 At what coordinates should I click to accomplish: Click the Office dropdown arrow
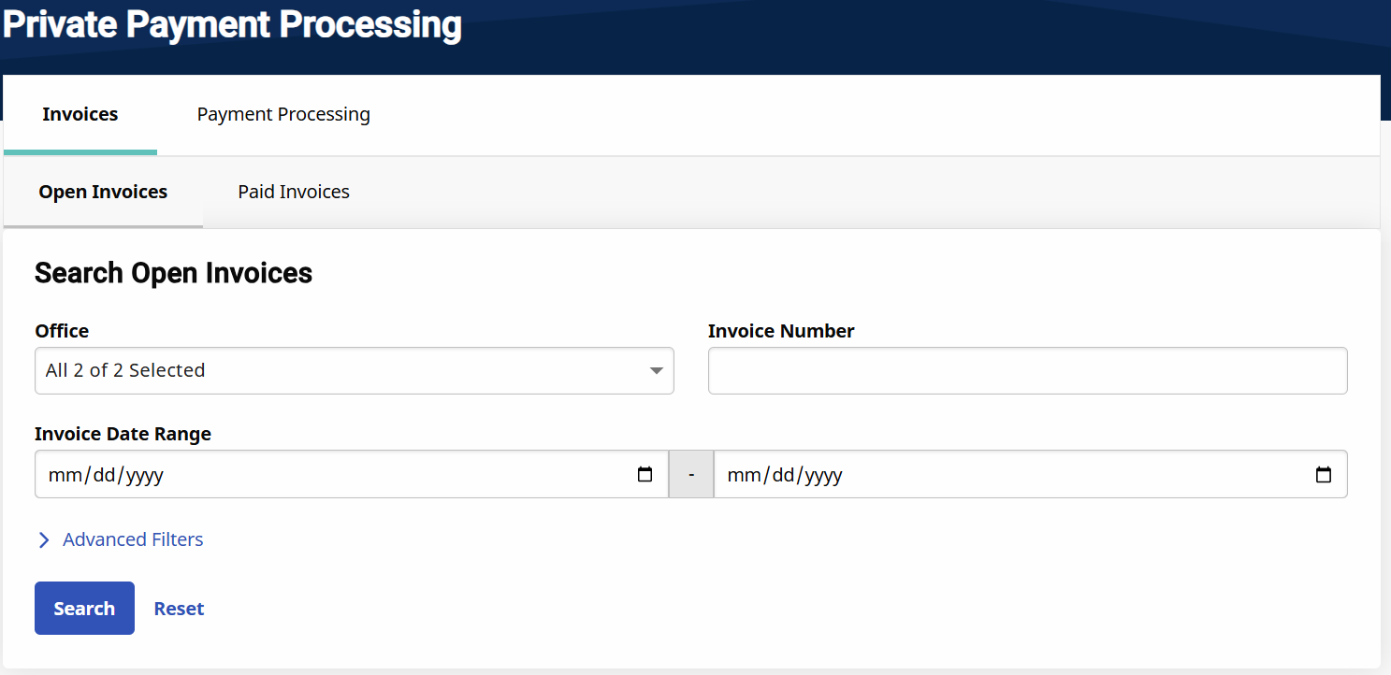click(657, 371)
